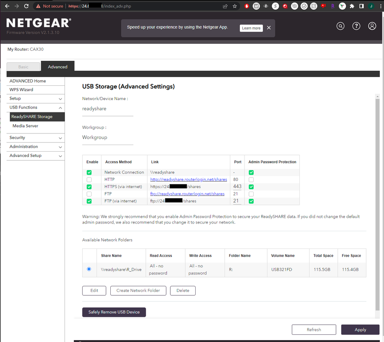This screenshot has width=384, height=342.
Task: Click the checkmark circle extension icon
Action: click(x=304, y=6)
